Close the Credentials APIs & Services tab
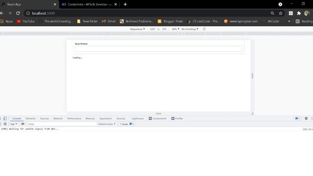Image resolution: width=313 pixels, height=176 pixels. 115,4
